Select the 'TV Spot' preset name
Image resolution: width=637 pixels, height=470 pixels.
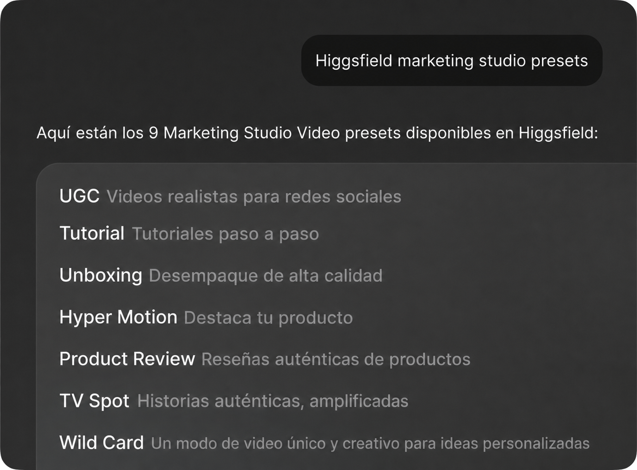click(95, 401)
